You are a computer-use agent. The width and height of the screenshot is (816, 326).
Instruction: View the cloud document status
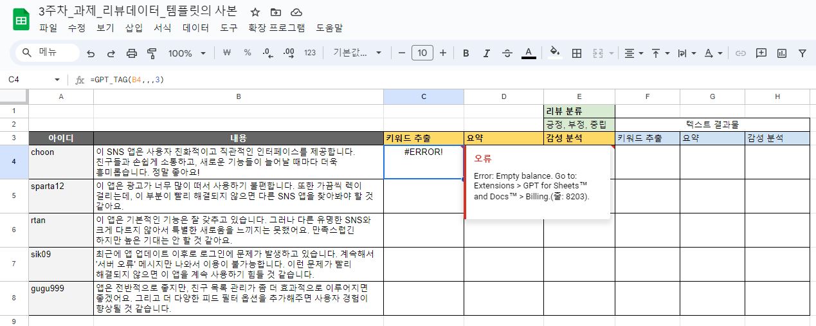[296, 12]
